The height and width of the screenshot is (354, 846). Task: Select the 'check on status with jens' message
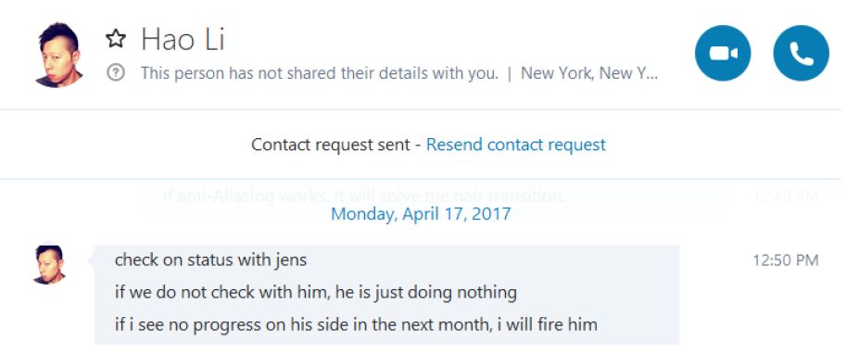(210, 260)
